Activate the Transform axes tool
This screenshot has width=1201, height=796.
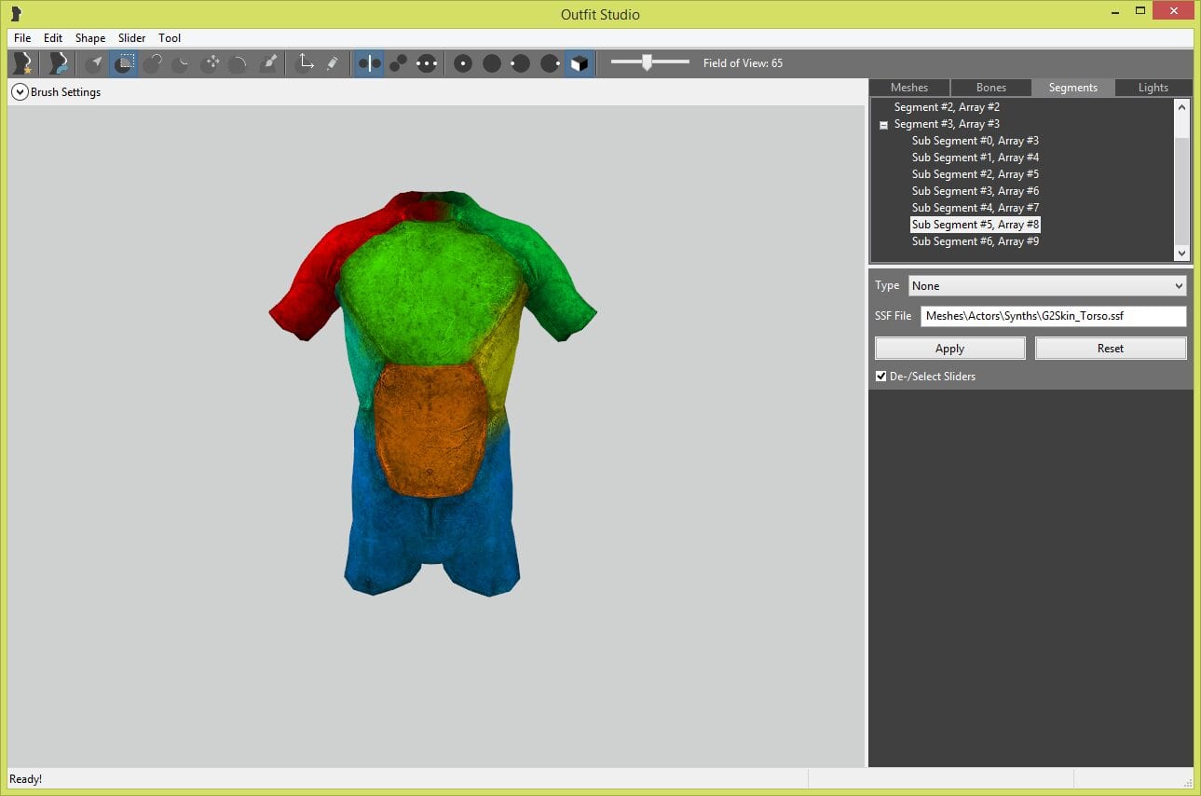(x=304, y=63)
